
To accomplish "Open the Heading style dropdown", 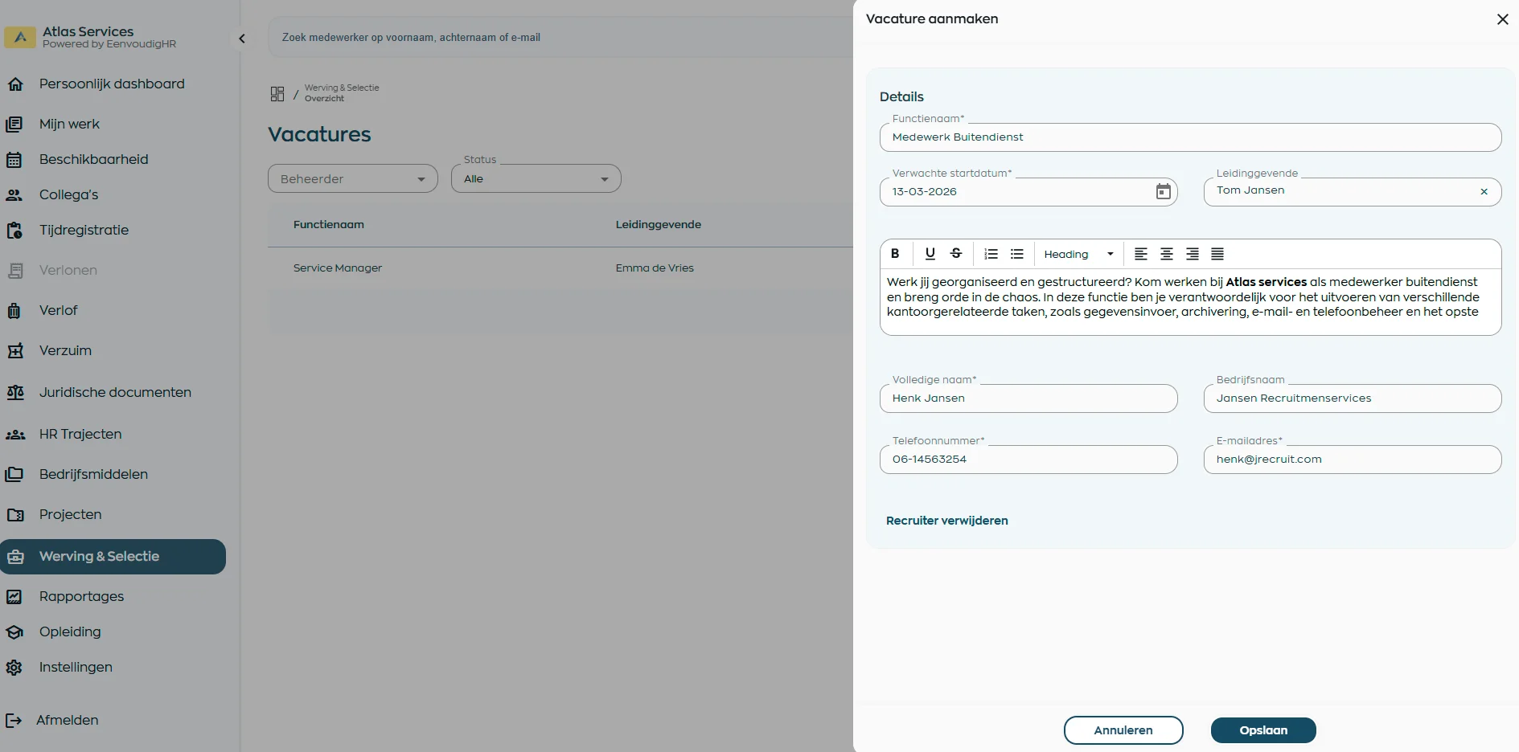I will [x=1078, y=254].
